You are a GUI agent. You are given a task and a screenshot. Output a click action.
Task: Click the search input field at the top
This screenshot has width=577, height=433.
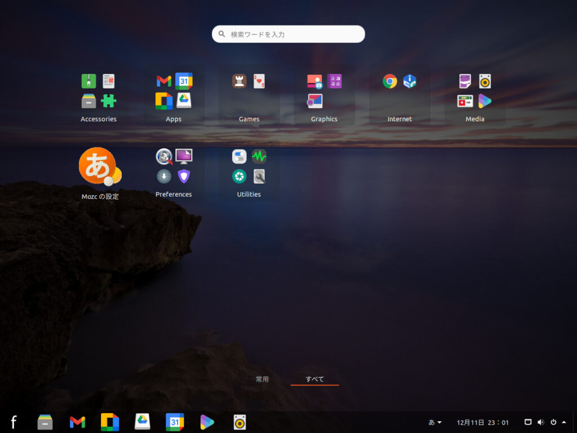pyautogui.click(x=288, y=34)
